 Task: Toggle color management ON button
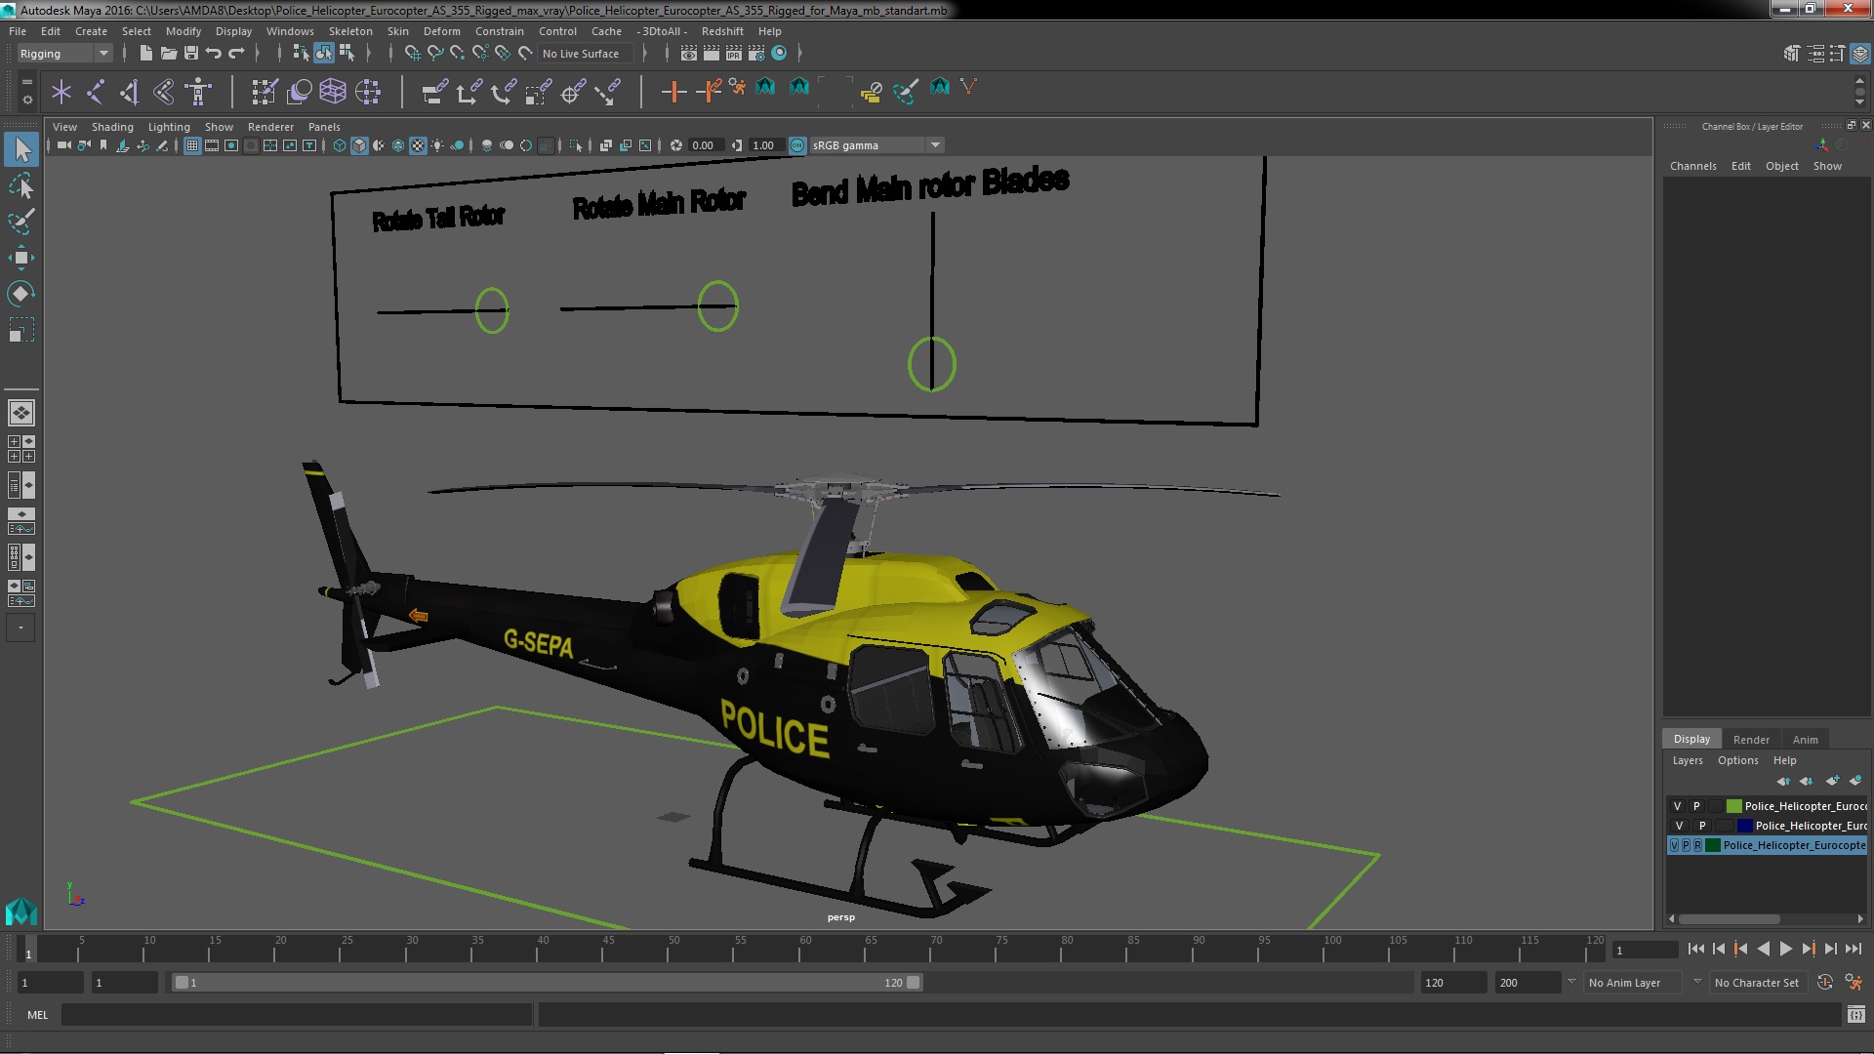point(797,145)
